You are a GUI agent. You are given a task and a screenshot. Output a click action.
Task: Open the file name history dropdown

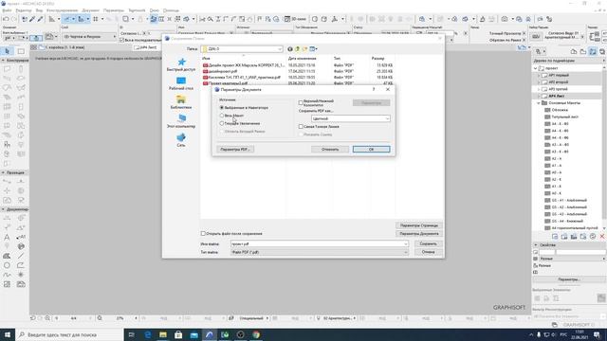(x=405, y=244)
